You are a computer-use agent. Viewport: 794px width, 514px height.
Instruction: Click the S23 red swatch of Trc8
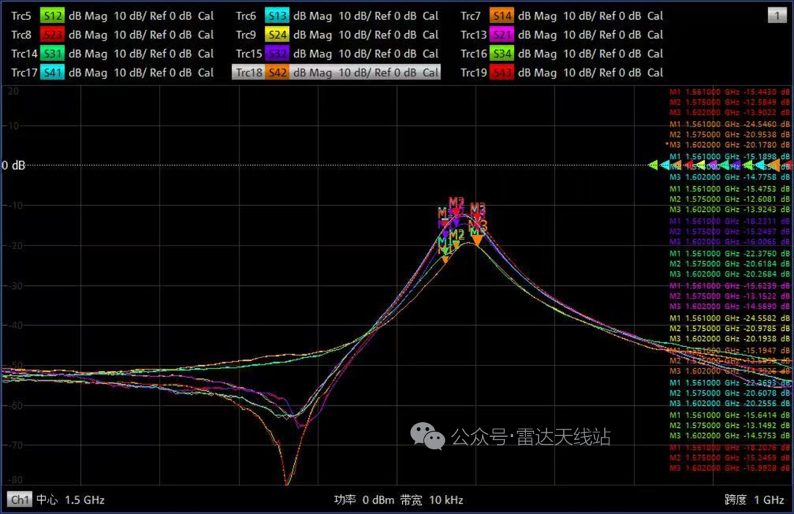click(52, 35)
